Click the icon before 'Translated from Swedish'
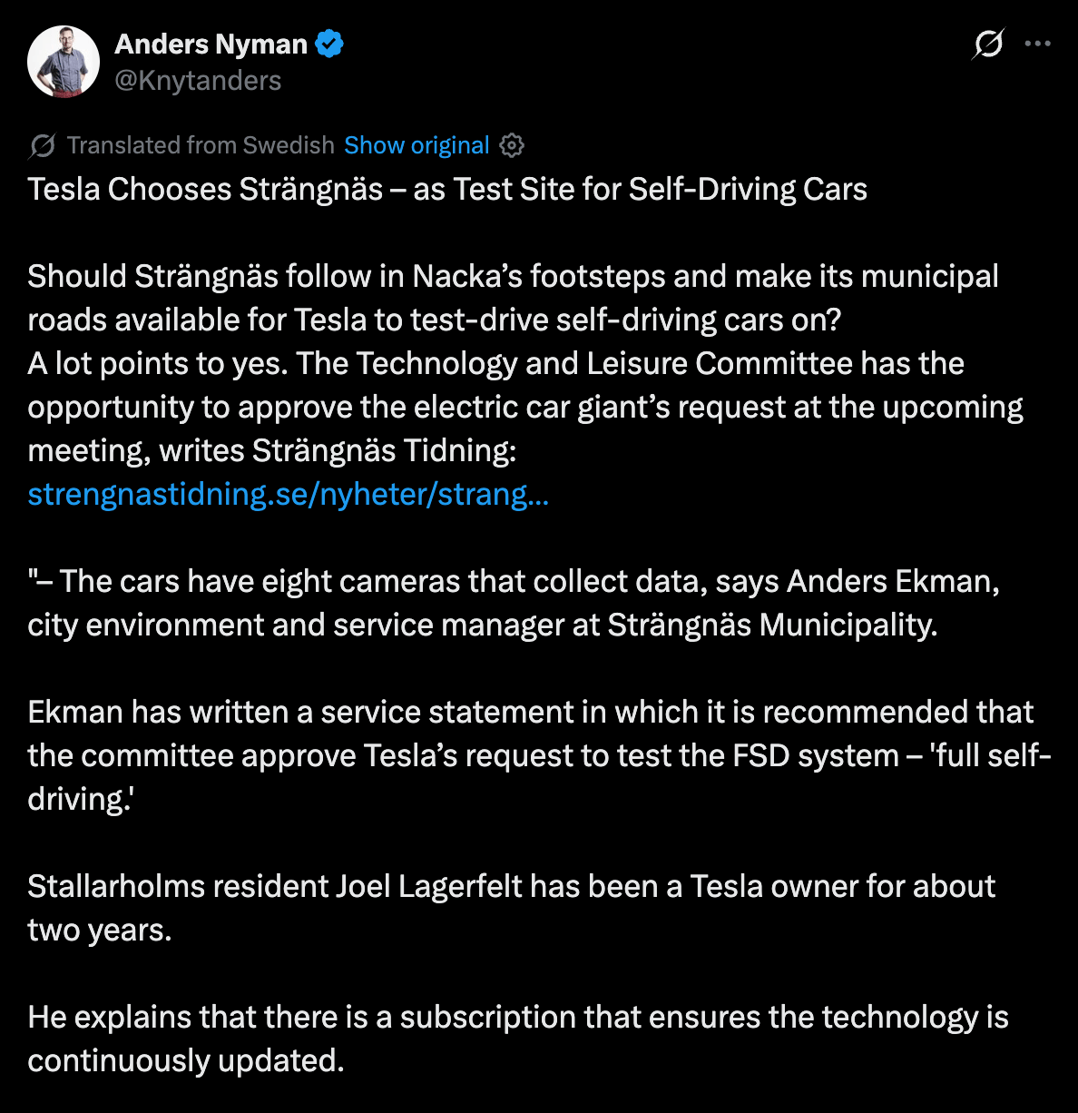This screenshot has height=1113, width=1078. tap(43, 145)
